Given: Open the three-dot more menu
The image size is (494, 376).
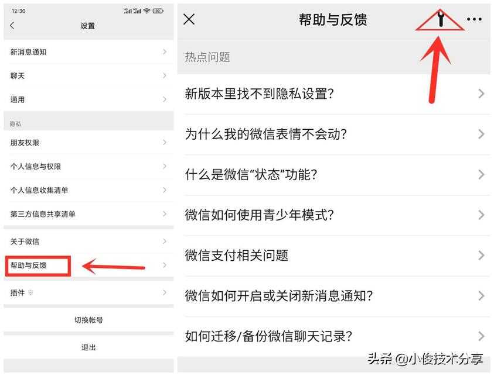Looking at the screenshot, I should pos(474,19).
